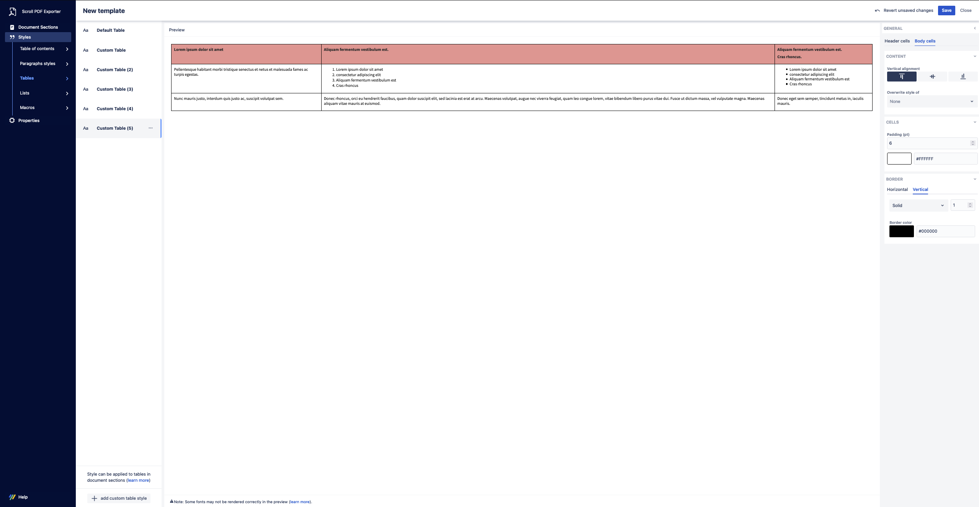Screen dimensions: 979x507
Task: Open the Solid border style dropdown
Action: point(918,205)
